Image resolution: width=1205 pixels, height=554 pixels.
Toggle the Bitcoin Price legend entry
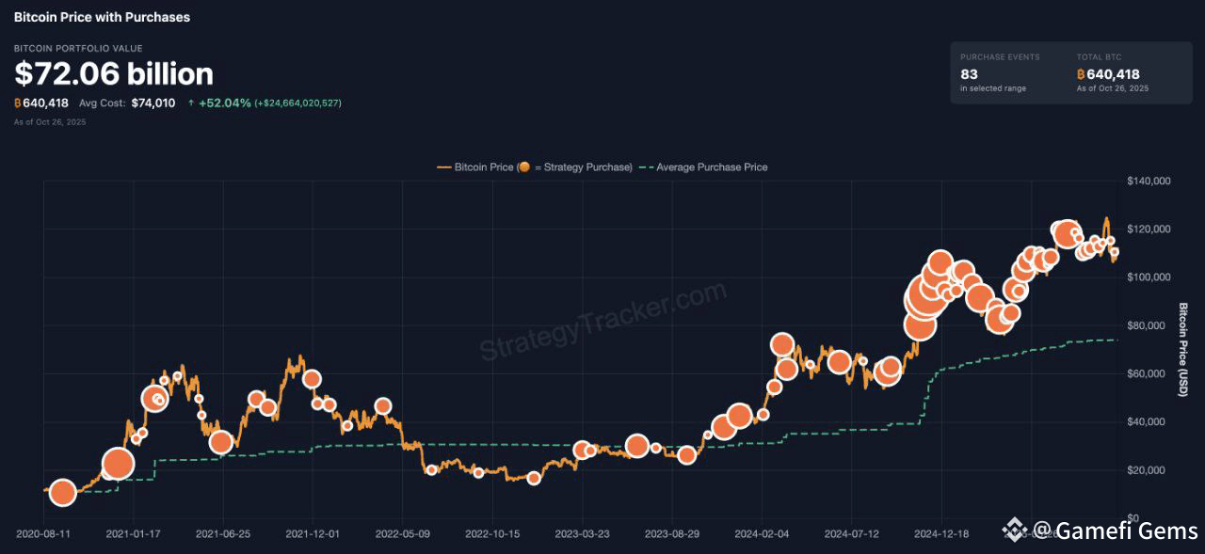click(x=535, y=167)
